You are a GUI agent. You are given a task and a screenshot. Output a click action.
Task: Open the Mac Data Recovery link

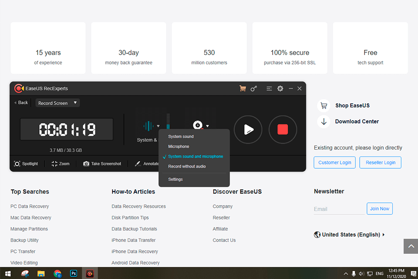click(30, 218)
